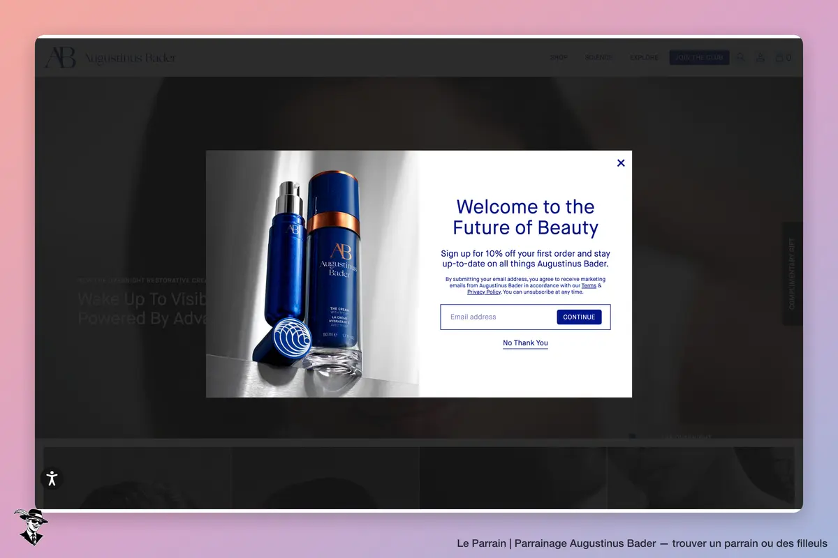Open the Terms link

589,286
